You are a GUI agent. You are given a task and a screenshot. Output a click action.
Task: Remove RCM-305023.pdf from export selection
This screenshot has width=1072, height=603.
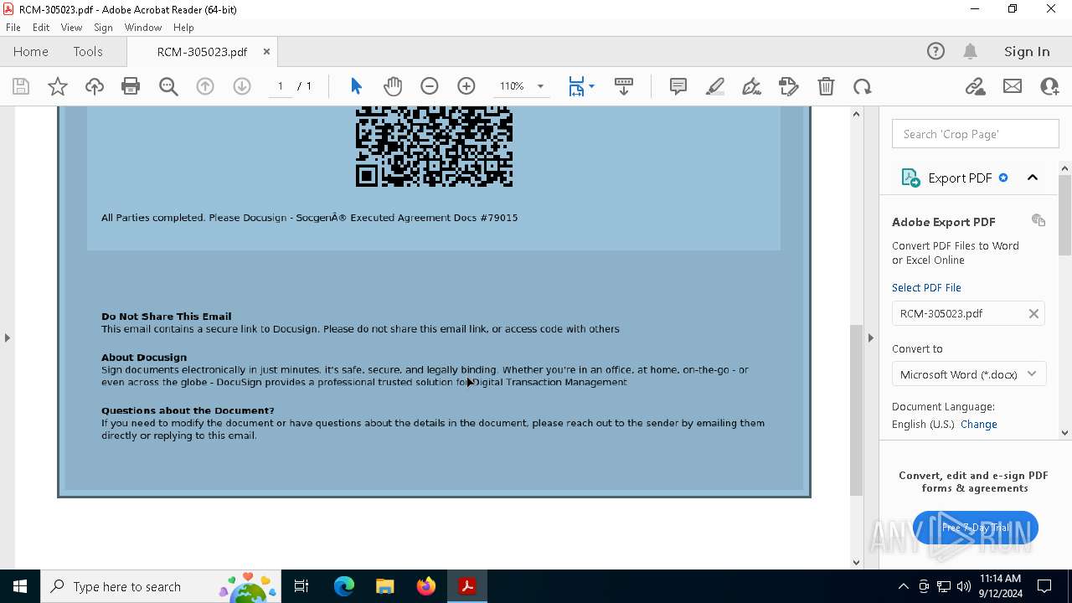tap(1033, 313)
